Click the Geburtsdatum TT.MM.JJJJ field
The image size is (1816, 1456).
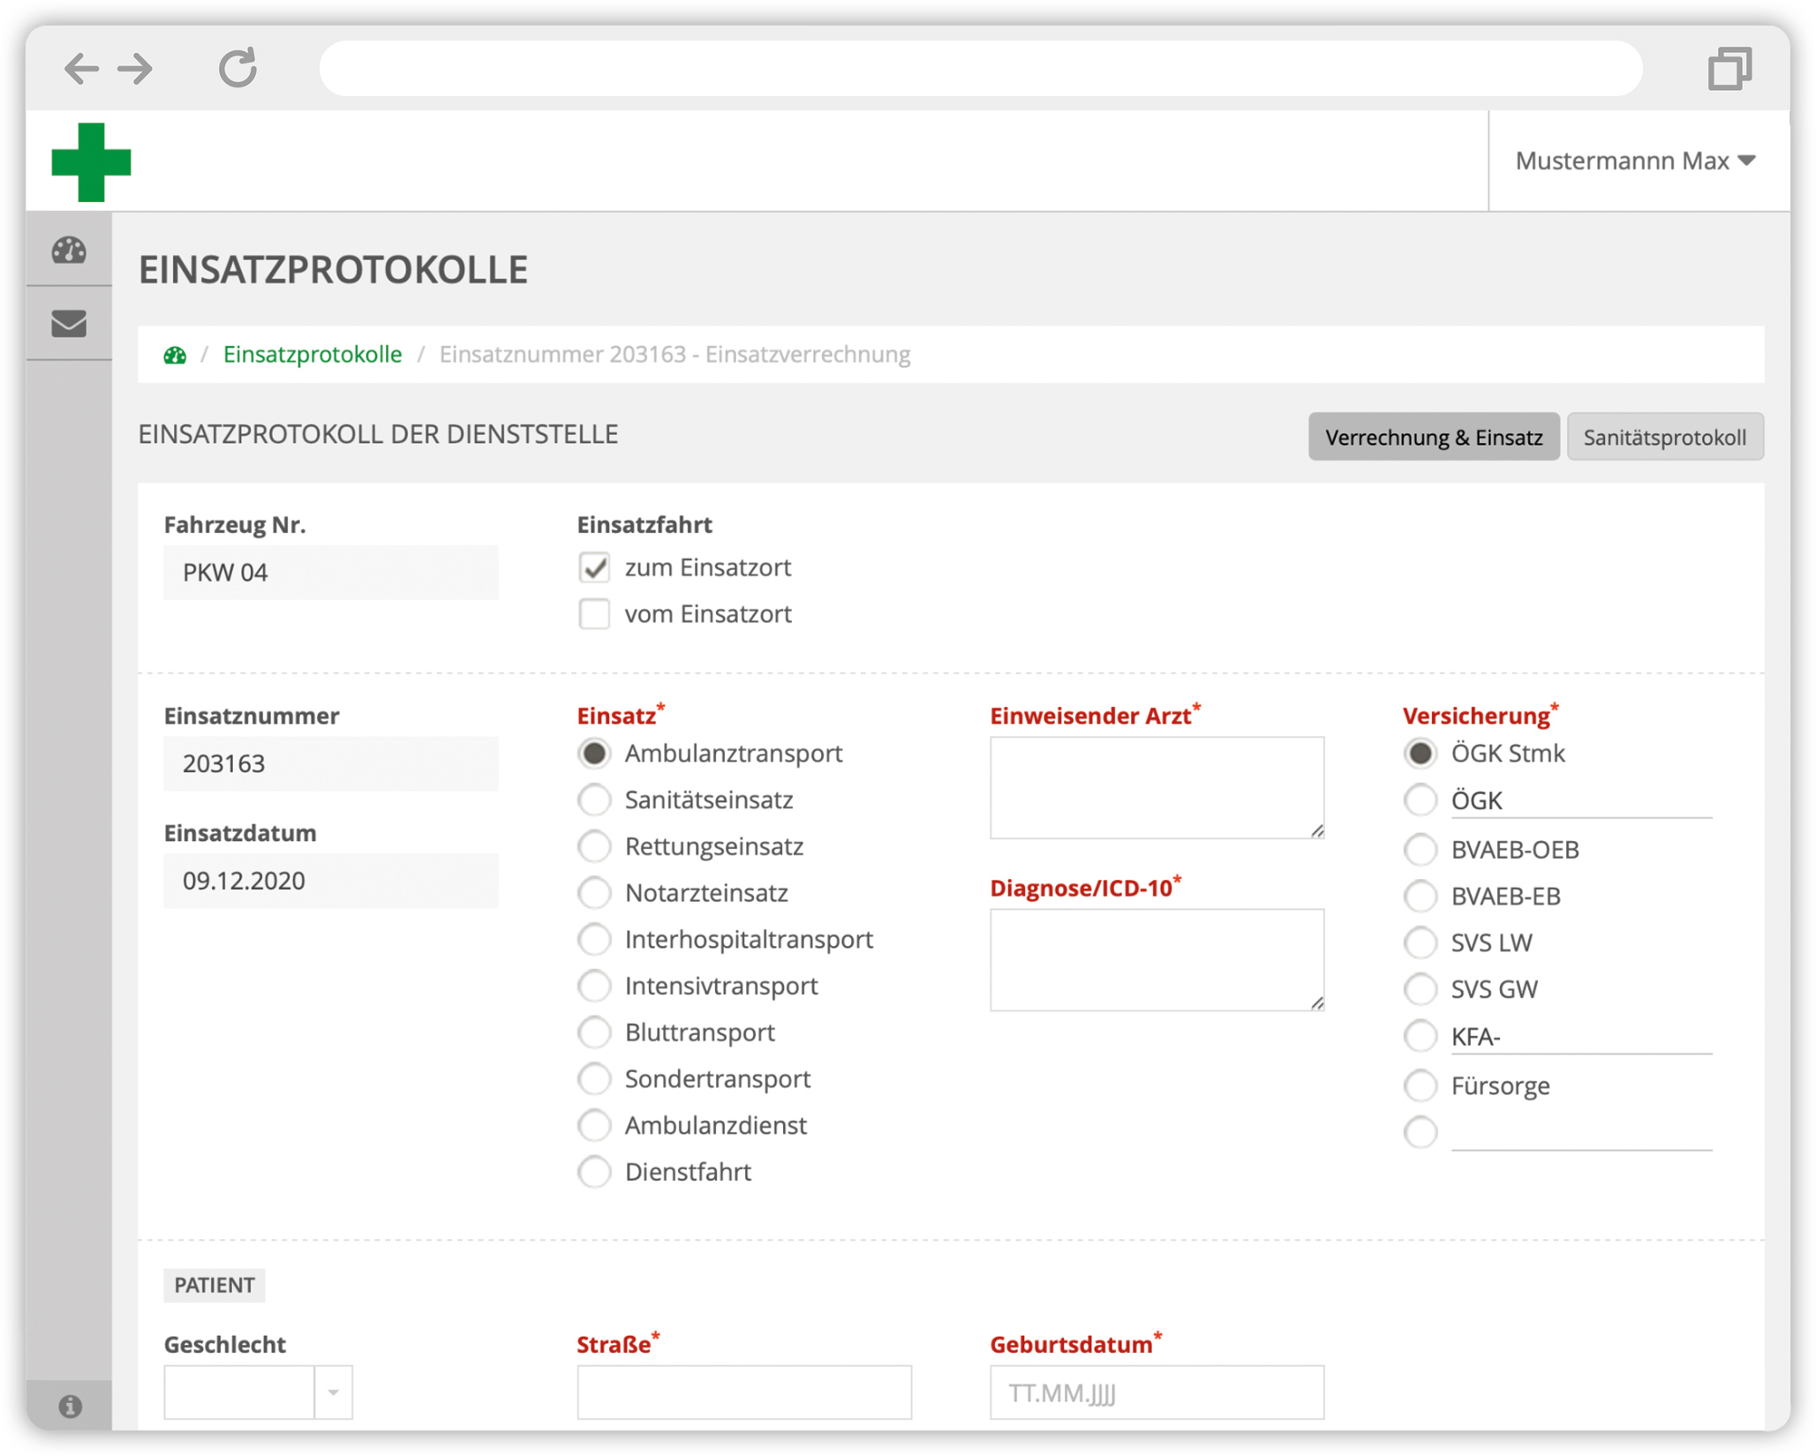tap(1157, 1392)
